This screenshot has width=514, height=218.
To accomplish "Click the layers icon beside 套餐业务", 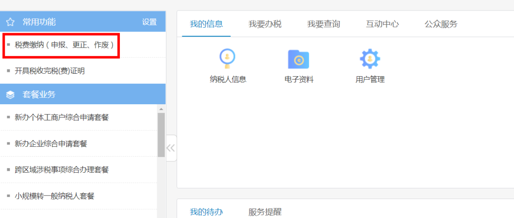I will 10,95.
